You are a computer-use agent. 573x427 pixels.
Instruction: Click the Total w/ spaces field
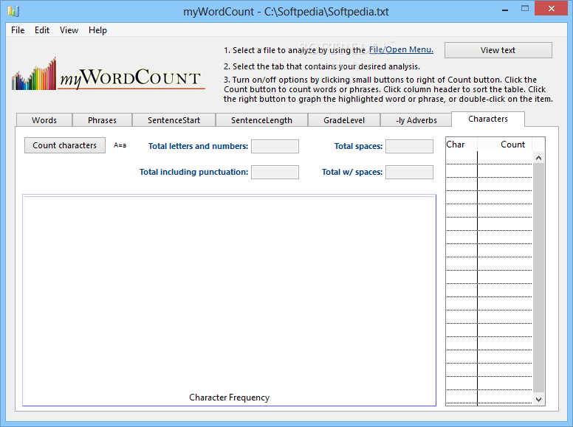click(409, 173)
